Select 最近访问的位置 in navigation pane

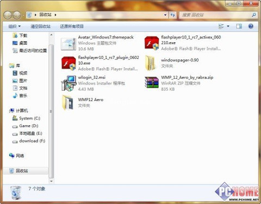coord(29,51)
